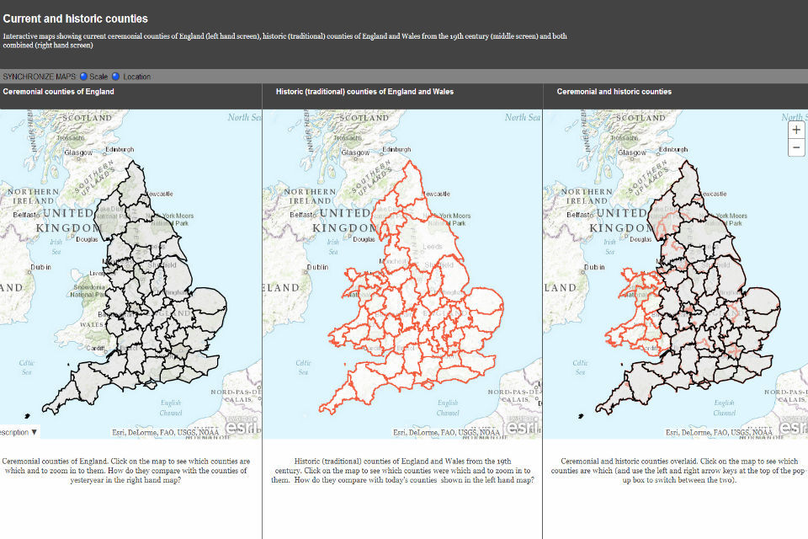Viewport: 808px width, 539px height.
Task: Expand the Description dropdown on left map
Action: pyautogui.click(x=19, y=432)
